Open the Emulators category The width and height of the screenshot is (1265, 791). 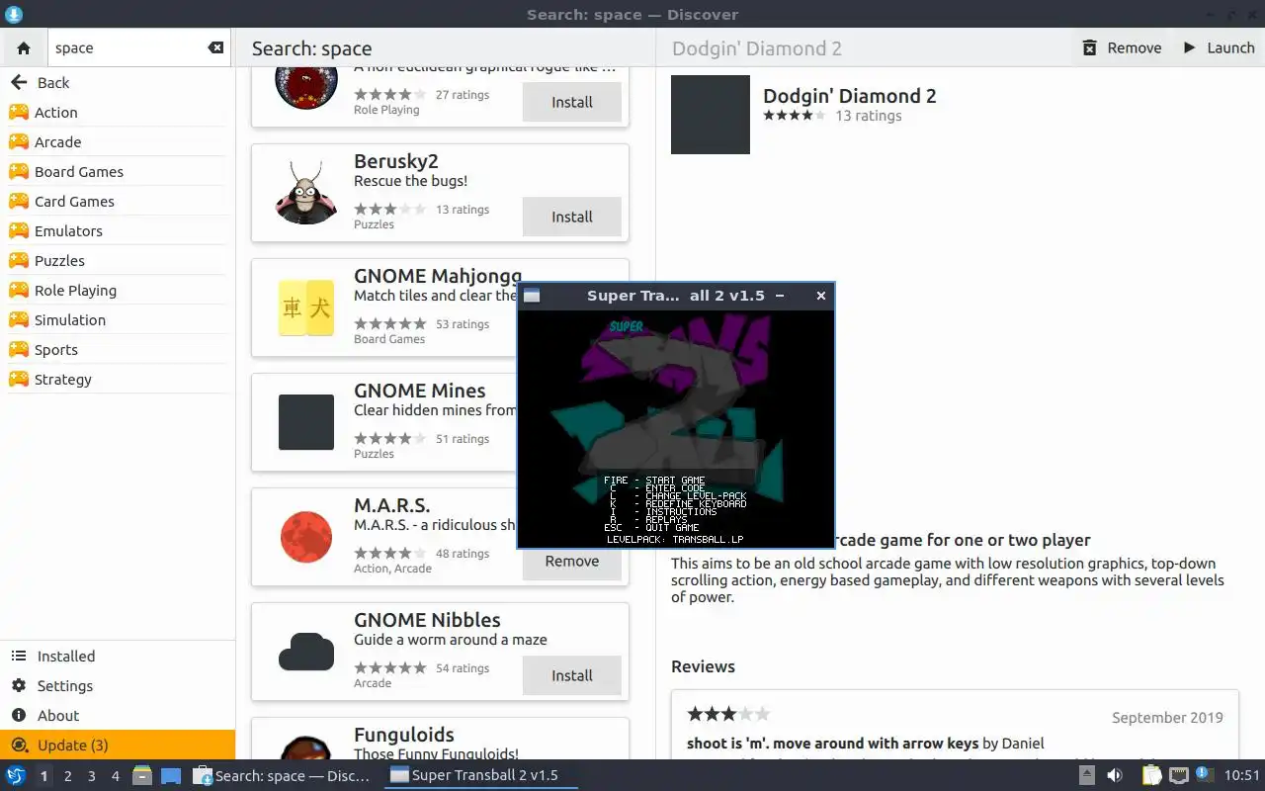[118, 231]
